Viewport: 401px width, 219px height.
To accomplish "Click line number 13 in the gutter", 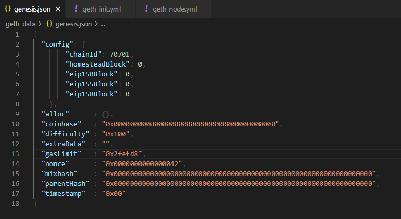I will pyautogui.click(x=15, y=154).
